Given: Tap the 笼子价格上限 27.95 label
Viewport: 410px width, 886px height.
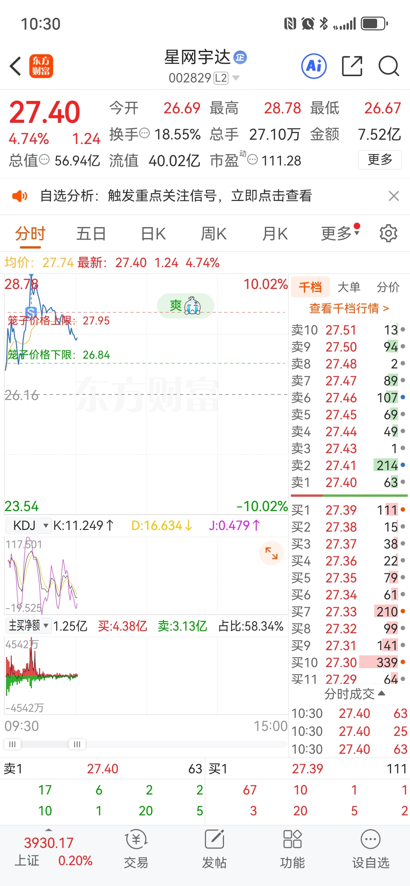Looking at the screenshot, I should click(x=59, y=321).
